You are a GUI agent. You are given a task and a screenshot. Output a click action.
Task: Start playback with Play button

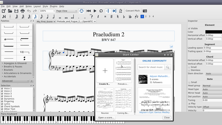(x=95, y=11)
